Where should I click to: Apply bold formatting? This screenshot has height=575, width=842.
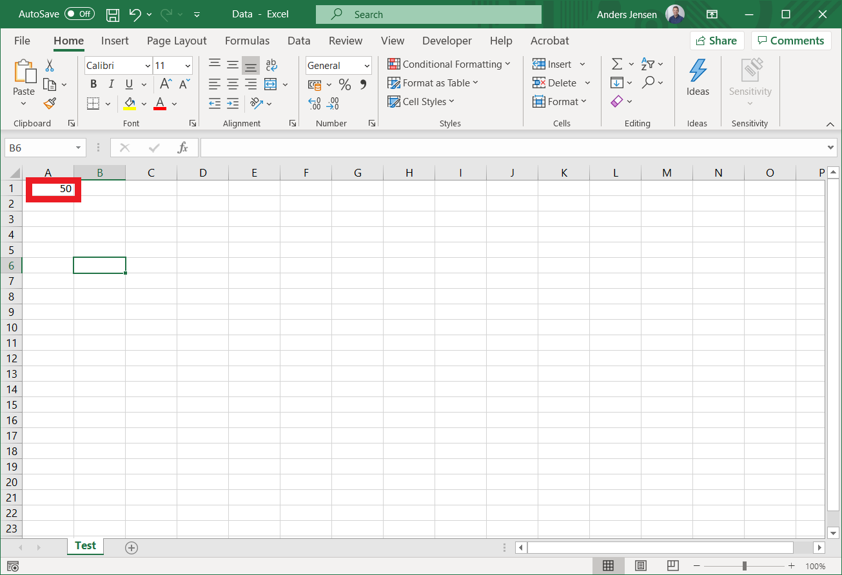[93, 84]
